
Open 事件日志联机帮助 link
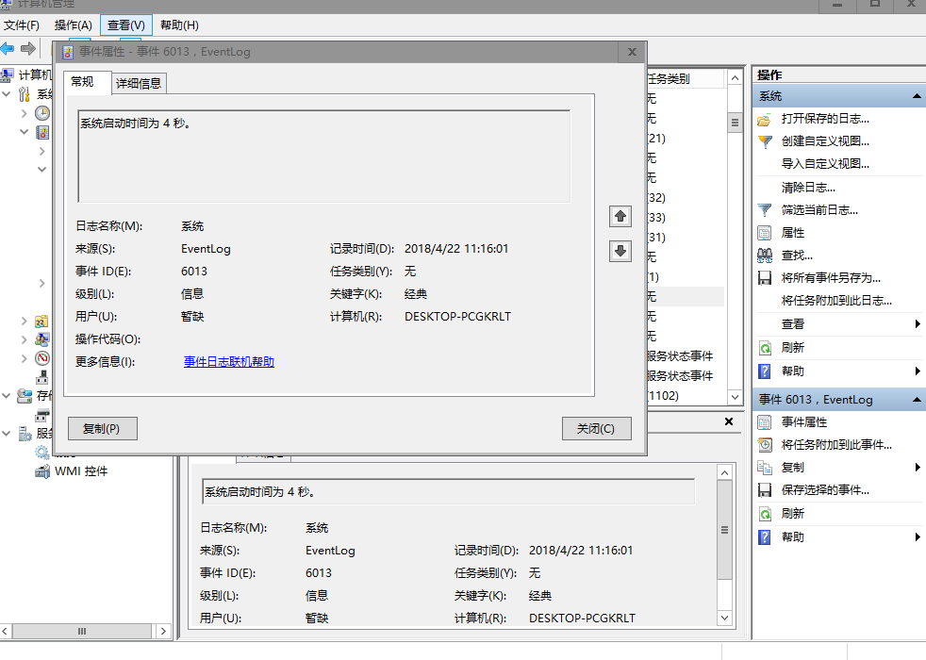click(x=229, y=362)
